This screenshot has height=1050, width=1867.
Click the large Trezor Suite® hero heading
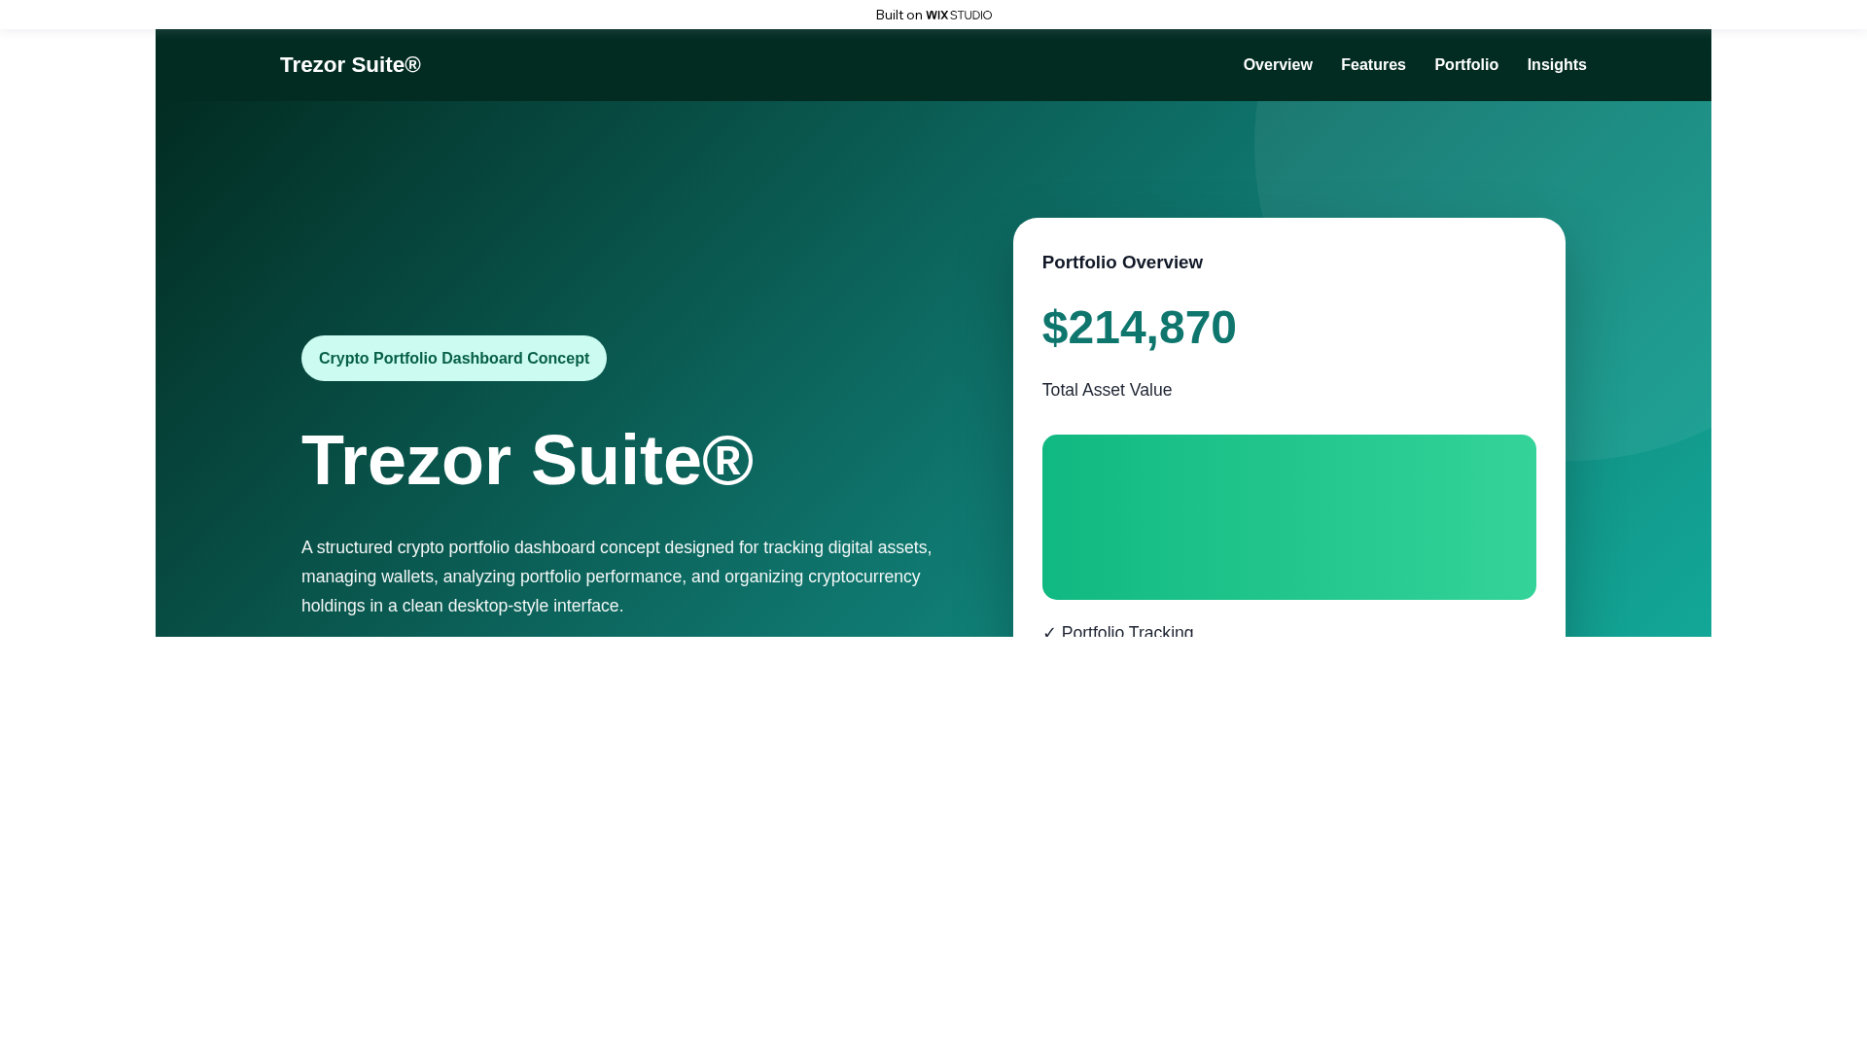(x=527, y=460)
